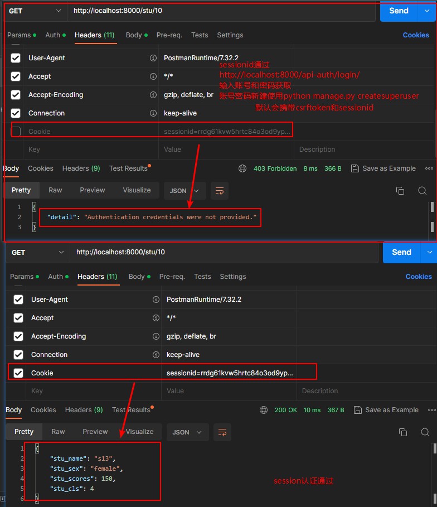Click the info icon for Accept in upper request
Image resolution: width=437 pixels, height=507 pixels.
(153, 76)
